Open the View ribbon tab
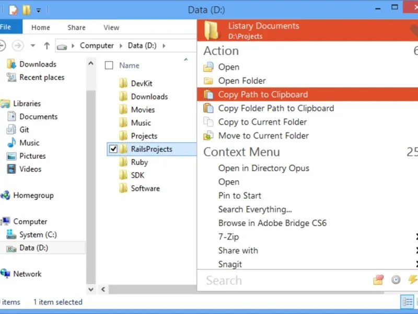This screenshot has height=314, width=418. (111, 28)
